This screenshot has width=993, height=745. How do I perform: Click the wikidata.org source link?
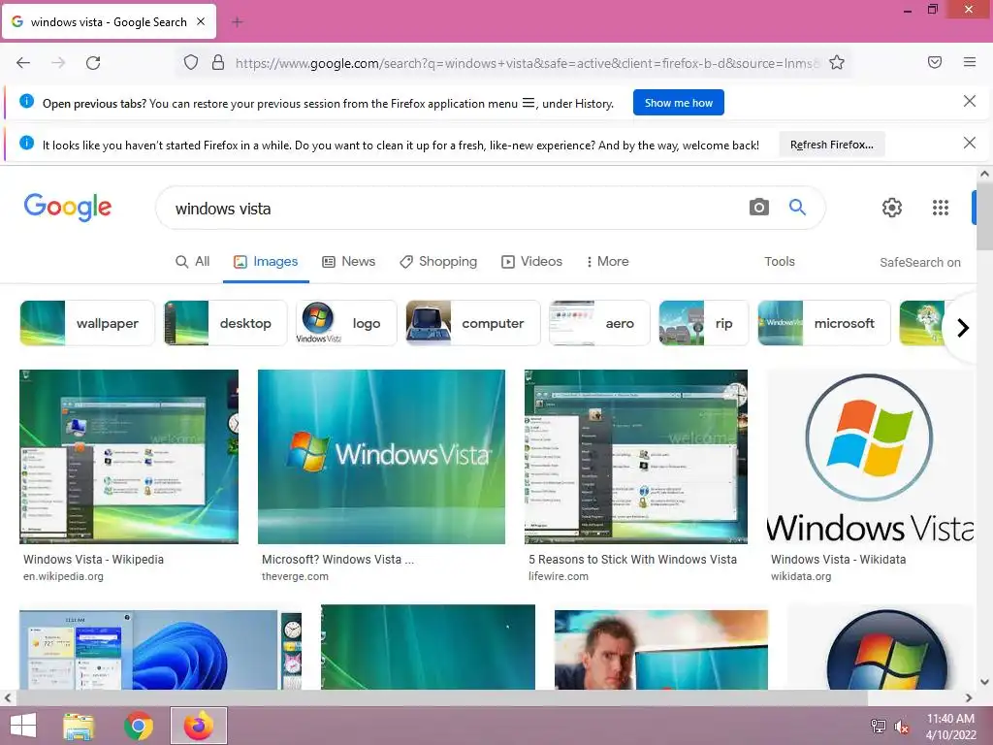pos(800,576)
